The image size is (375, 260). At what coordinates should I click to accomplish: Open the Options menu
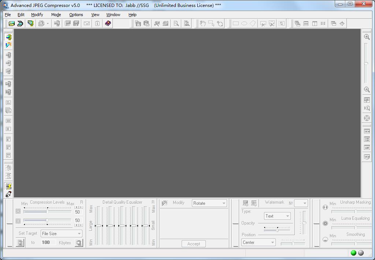point(76,15)
